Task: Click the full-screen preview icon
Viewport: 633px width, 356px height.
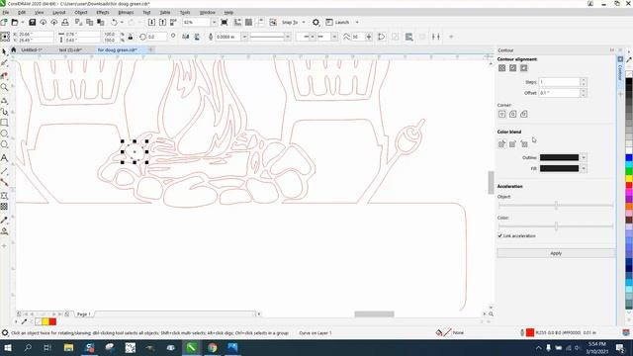Action: (x=225, y=22)
